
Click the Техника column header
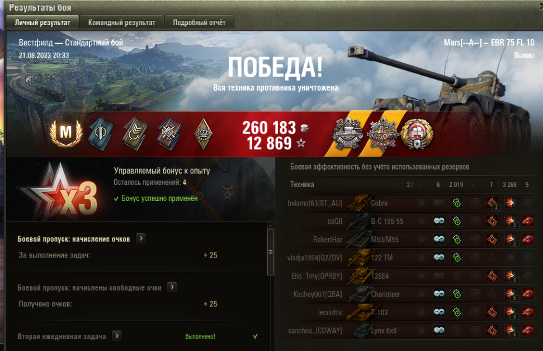[302, 185]
